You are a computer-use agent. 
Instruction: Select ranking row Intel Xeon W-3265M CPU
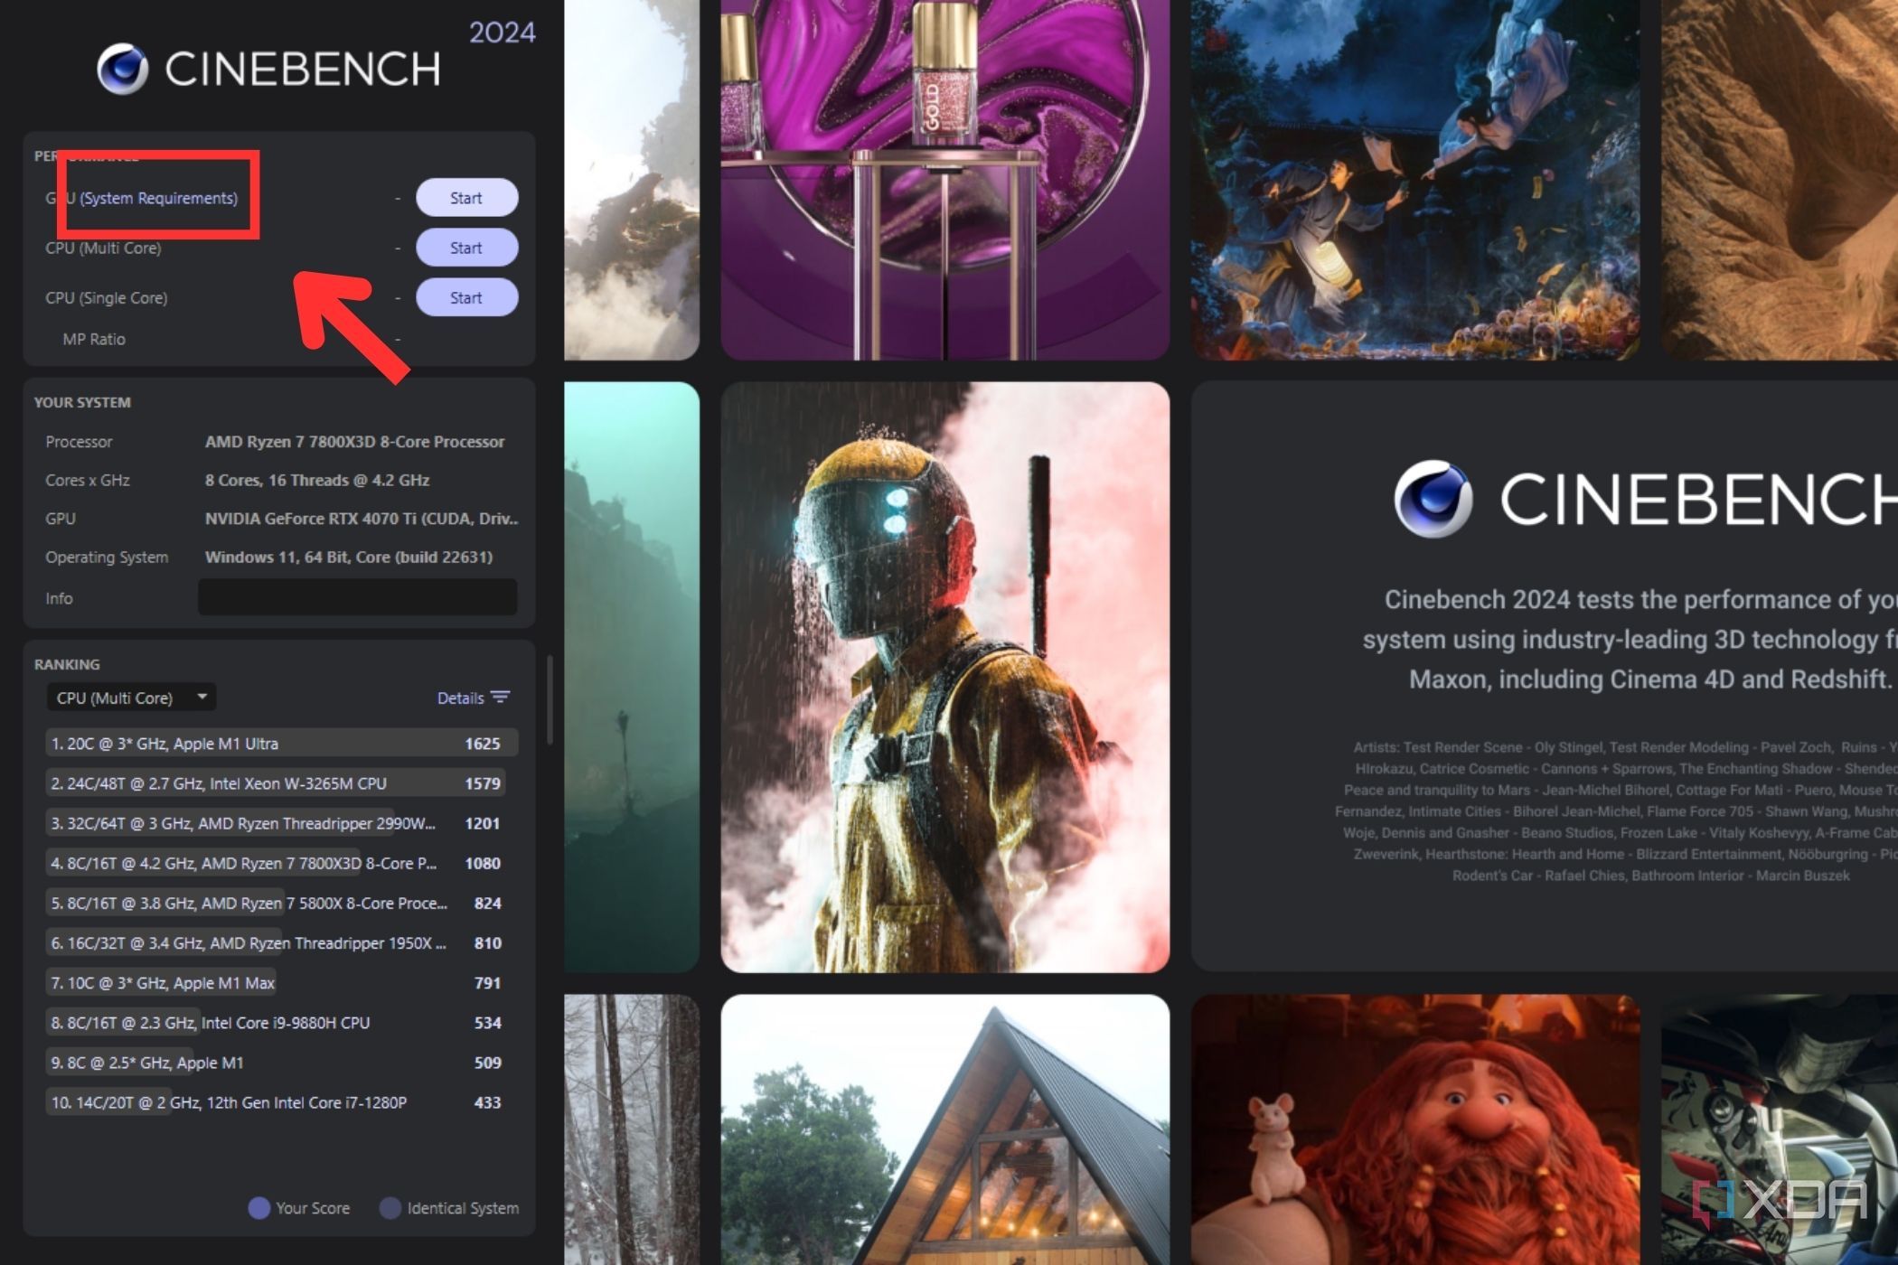[x=281, y=782]
